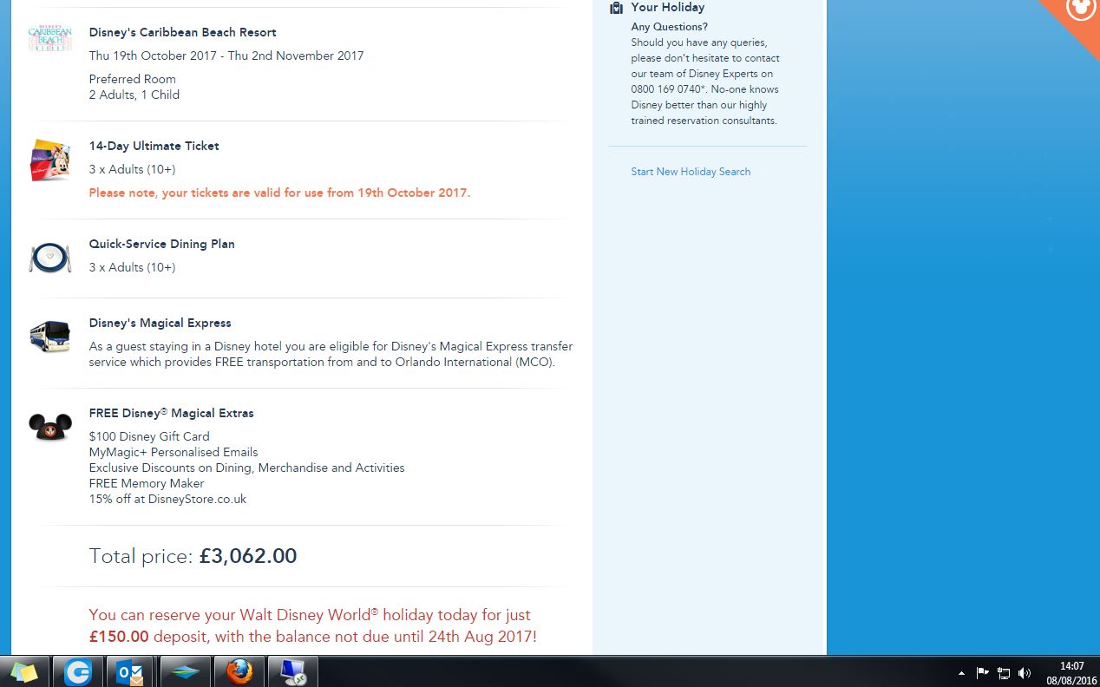
Task: Click the £150.00 deposit amount
Action: pyautogui.click(x=119, y=637)
